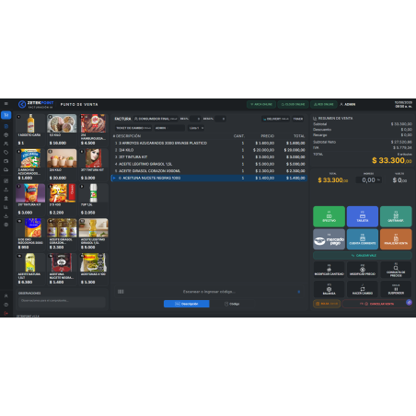Screen dimensions: 416x416
Task: Open the wallet icon in sidebar
Action: (x=6, y=161)
